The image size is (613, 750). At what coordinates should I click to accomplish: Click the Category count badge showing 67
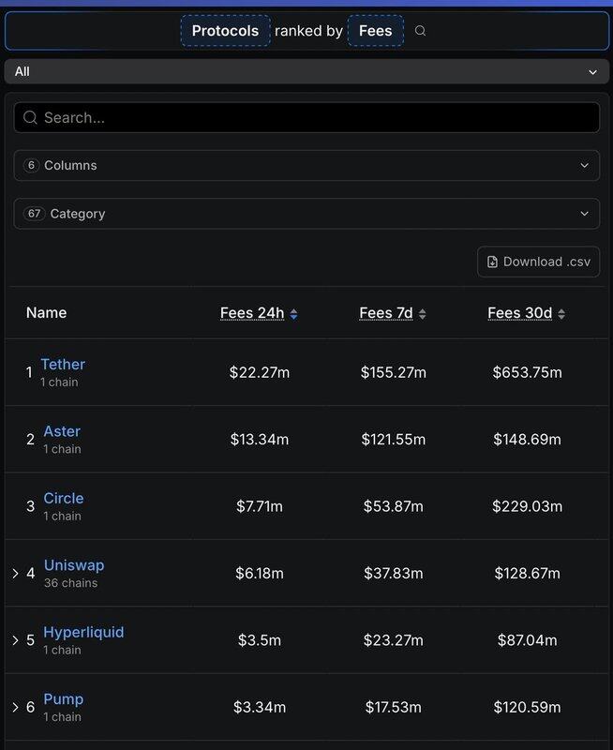tap(34, 214)
